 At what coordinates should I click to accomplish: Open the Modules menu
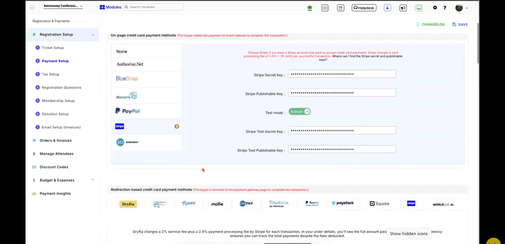[110, 7]
